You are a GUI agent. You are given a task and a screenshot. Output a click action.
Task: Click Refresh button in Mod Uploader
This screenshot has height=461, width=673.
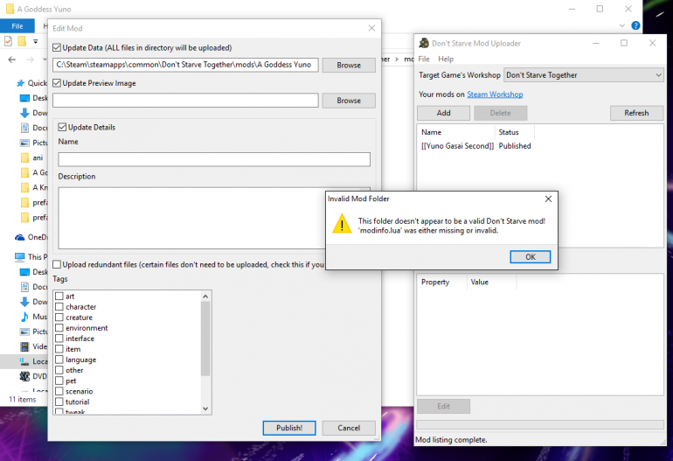636,113
